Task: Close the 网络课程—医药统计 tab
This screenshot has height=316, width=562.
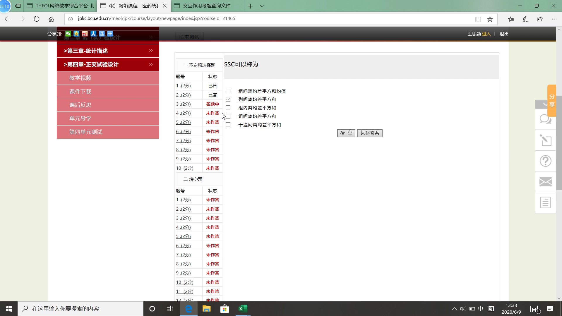Action: (165, 6)
